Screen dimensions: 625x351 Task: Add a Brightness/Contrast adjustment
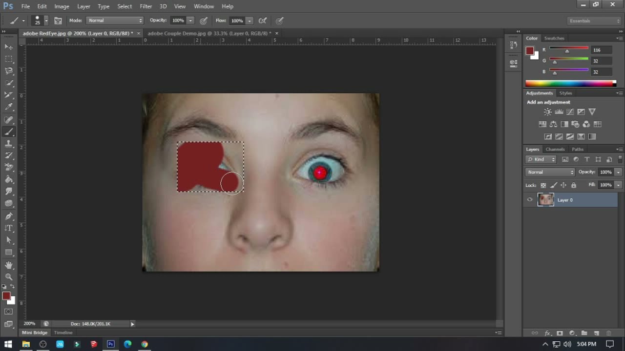pyautogui.click(x=548, y=112)
